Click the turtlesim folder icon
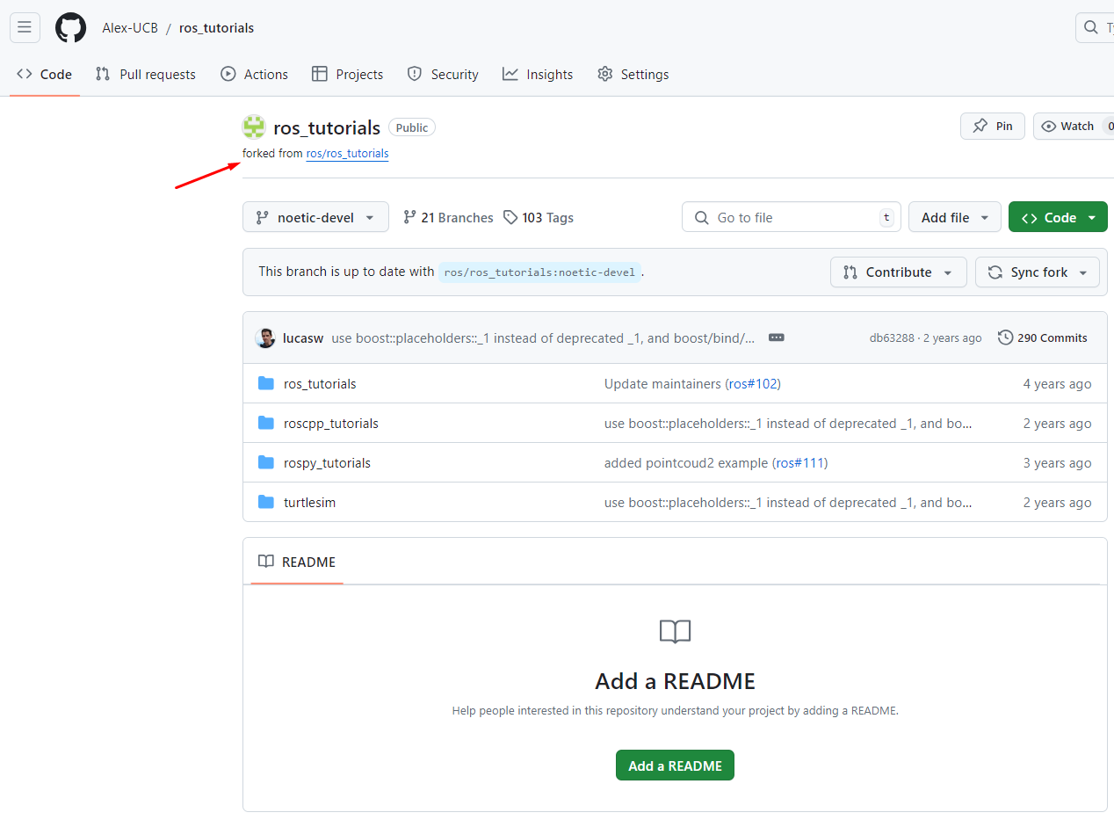The height and width of the screenshot is (820, 1114). pos(266,502)
